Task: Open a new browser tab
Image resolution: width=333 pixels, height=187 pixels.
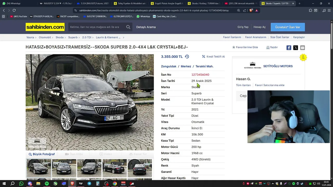Action: click(x=299, y=3)
